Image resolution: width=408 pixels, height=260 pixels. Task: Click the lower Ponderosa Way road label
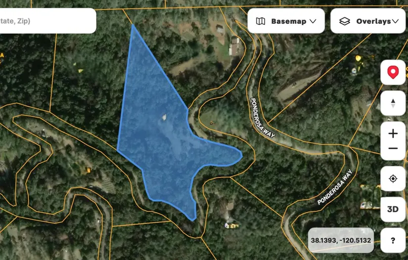click(x=335, y=186)
